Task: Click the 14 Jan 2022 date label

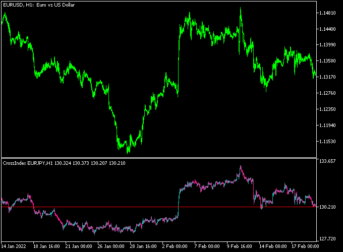Action: [13, 246]
